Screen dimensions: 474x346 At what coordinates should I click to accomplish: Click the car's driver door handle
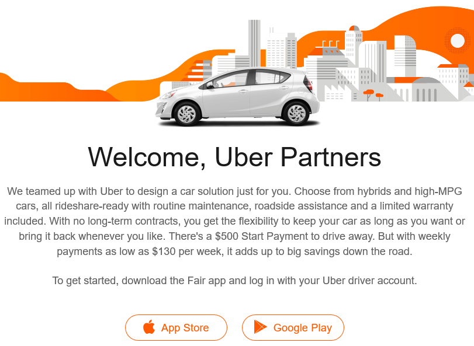[243, 91]
